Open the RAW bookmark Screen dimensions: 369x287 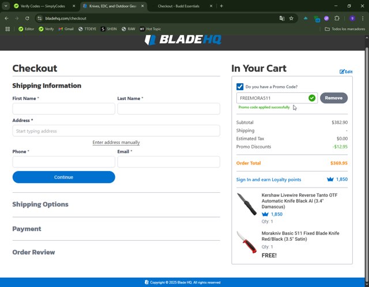(128, 29)
